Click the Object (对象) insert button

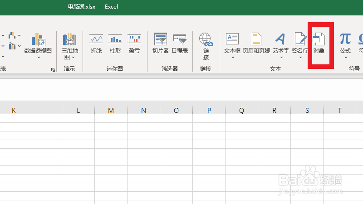(x=319, y=43)
